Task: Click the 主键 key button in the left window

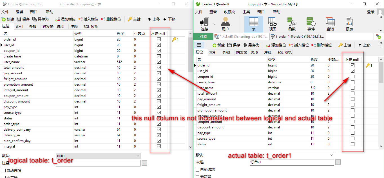Action: click(134, 19)
